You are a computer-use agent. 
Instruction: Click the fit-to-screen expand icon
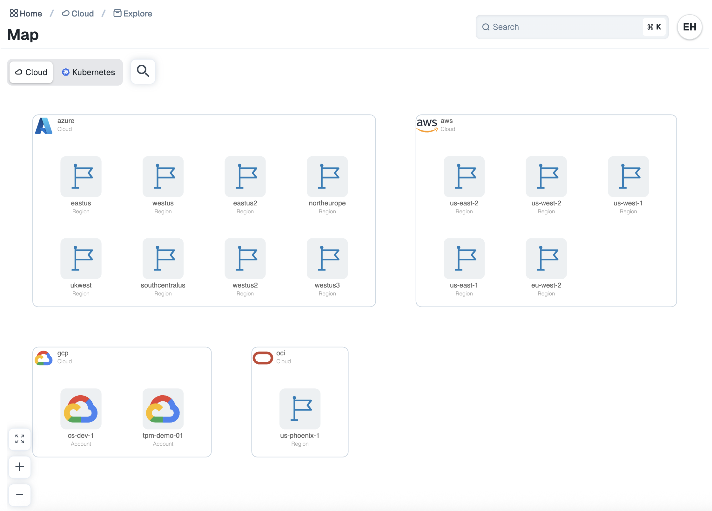tap(20, 439)
